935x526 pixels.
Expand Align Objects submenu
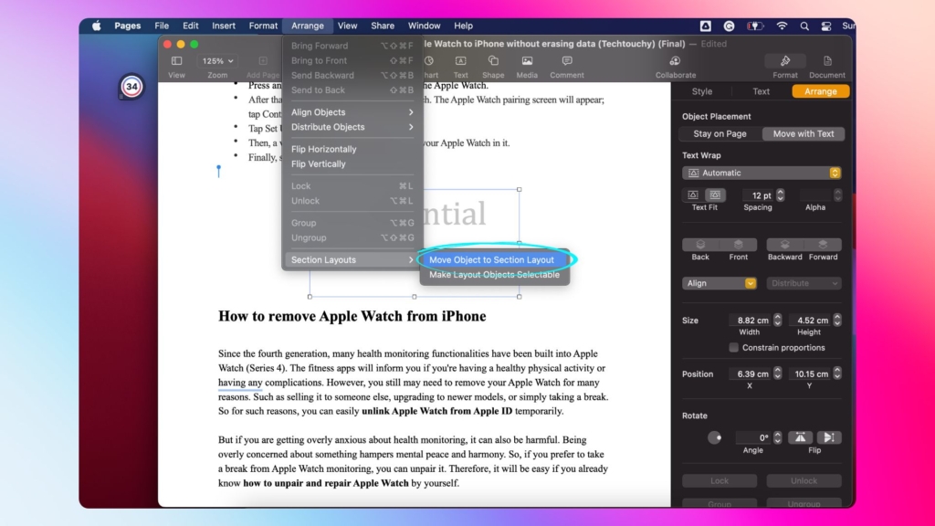(x=352, y=112)
